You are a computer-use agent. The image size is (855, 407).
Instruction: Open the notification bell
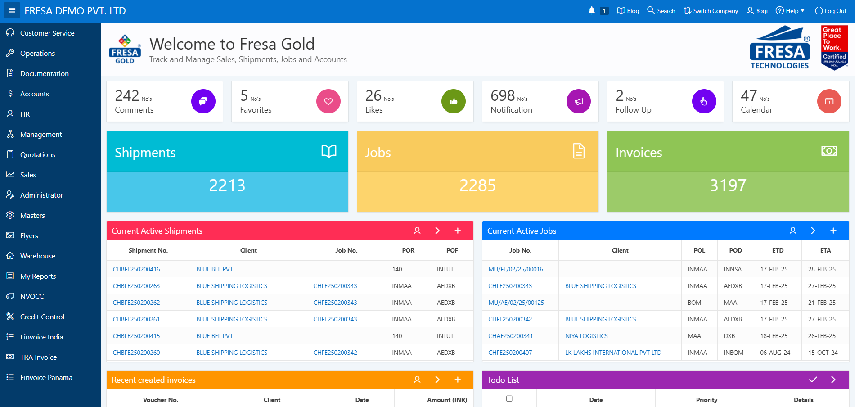tap(592, 10)
